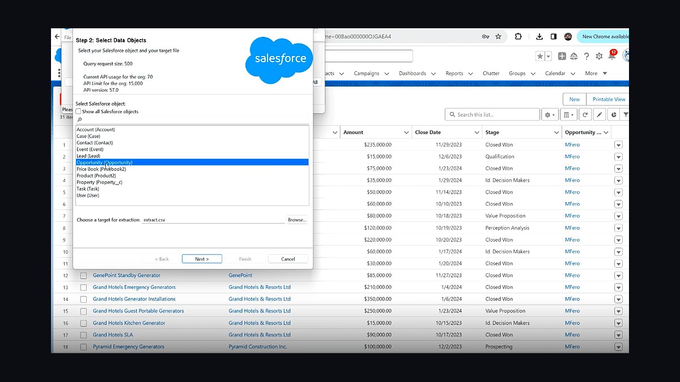Click the magnifier icon in Data Loader object filter

pos(79,119)
